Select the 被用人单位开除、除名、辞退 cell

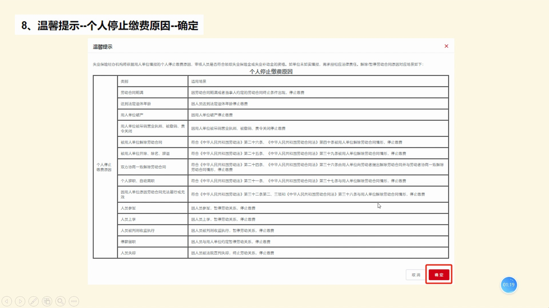click(x=152, y=153)
